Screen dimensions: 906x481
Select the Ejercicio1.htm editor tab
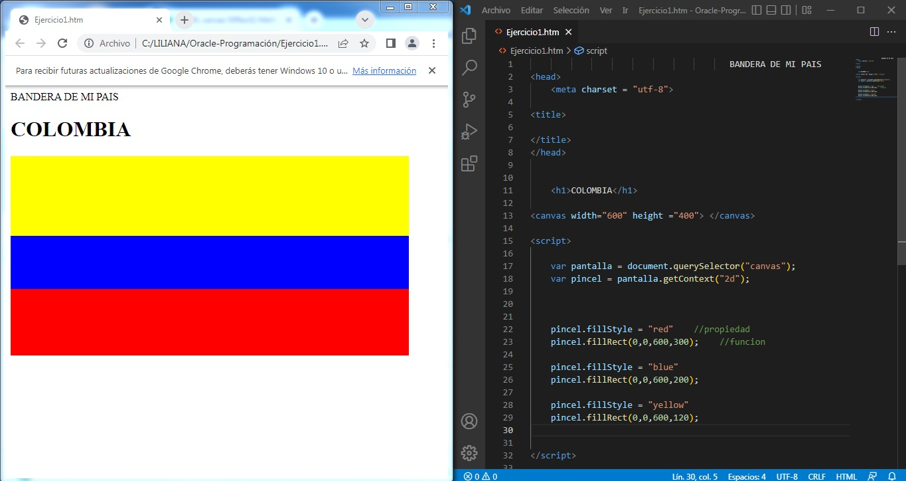533,32
